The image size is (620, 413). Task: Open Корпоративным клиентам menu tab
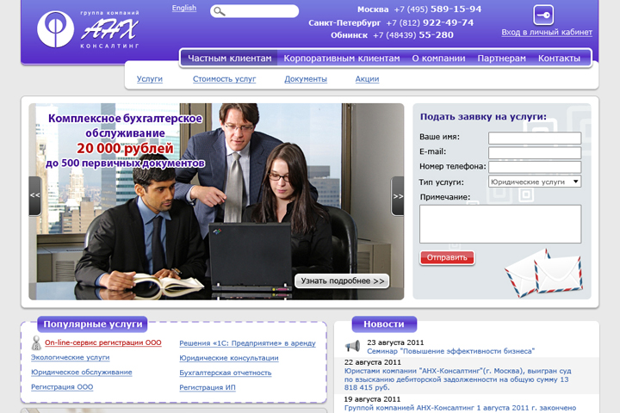342,59
